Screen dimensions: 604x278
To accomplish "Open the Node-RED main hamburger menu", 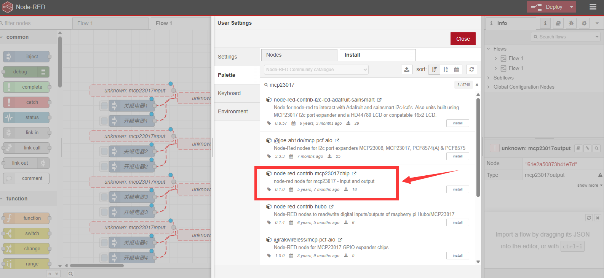I will (593, 7).
